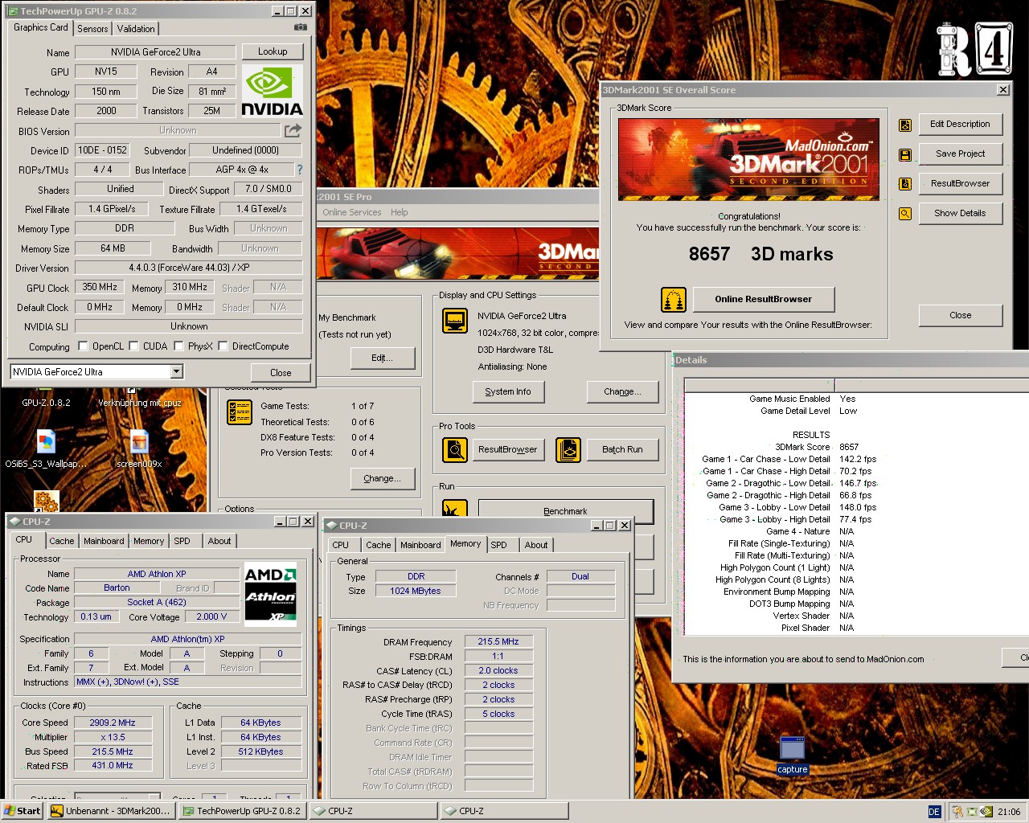Click the Bus Interface question mark icon

pyautogui.click(x=300, y=170)
